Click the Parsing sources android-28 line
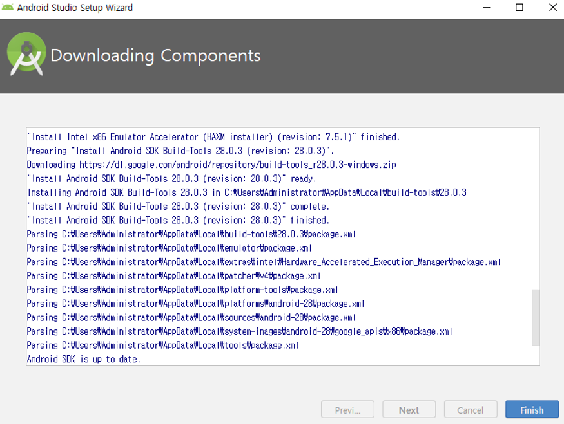The width and height of the screenshot is (564, 424). click(191, 317)
